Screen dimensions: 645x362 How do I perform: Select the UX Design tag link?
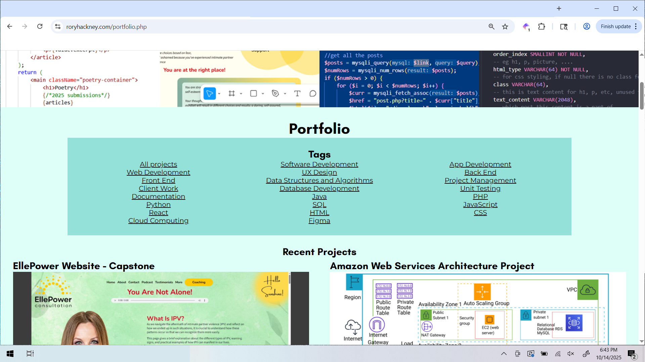pyautogui.click(x=319, y=172)
